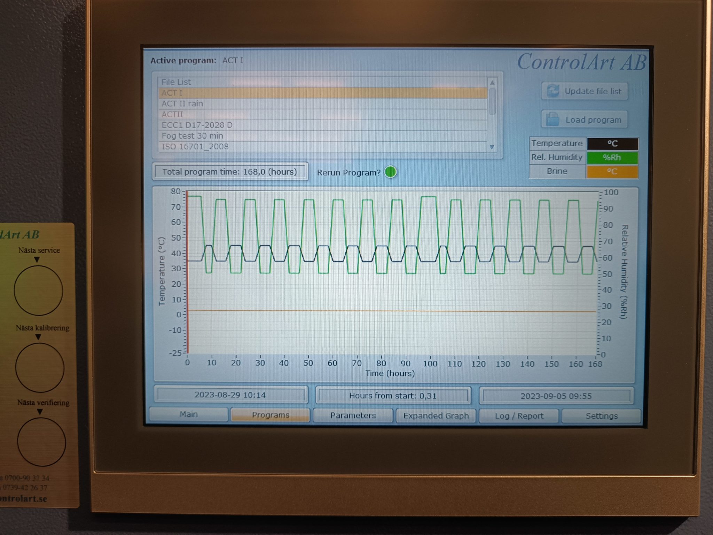Viewport: 713px width, 535px height.
Task: Click the black Temperature °C color swatch
Action: (612, 144)
